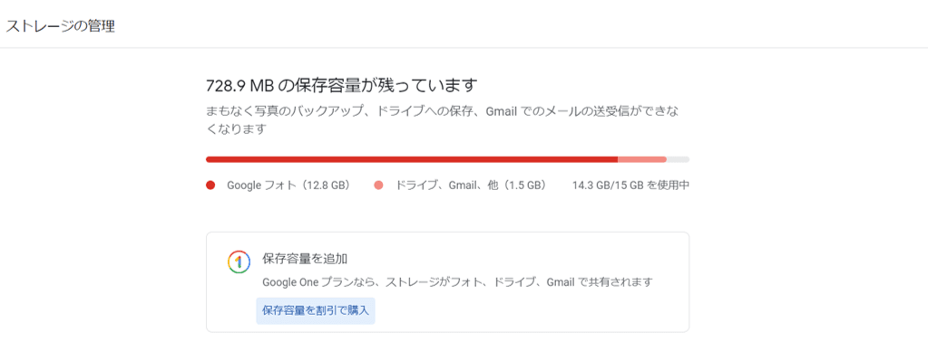Click the pink ドライブ、Gmail legend dot
Image resolution: width=928 pixels, height=352 pixels.
tap(379, 186)
